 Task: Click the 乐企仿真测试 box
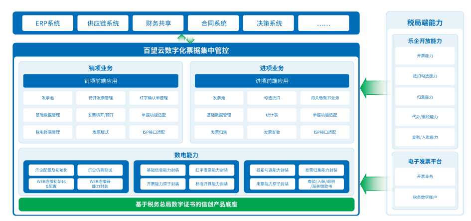point(100,170)
